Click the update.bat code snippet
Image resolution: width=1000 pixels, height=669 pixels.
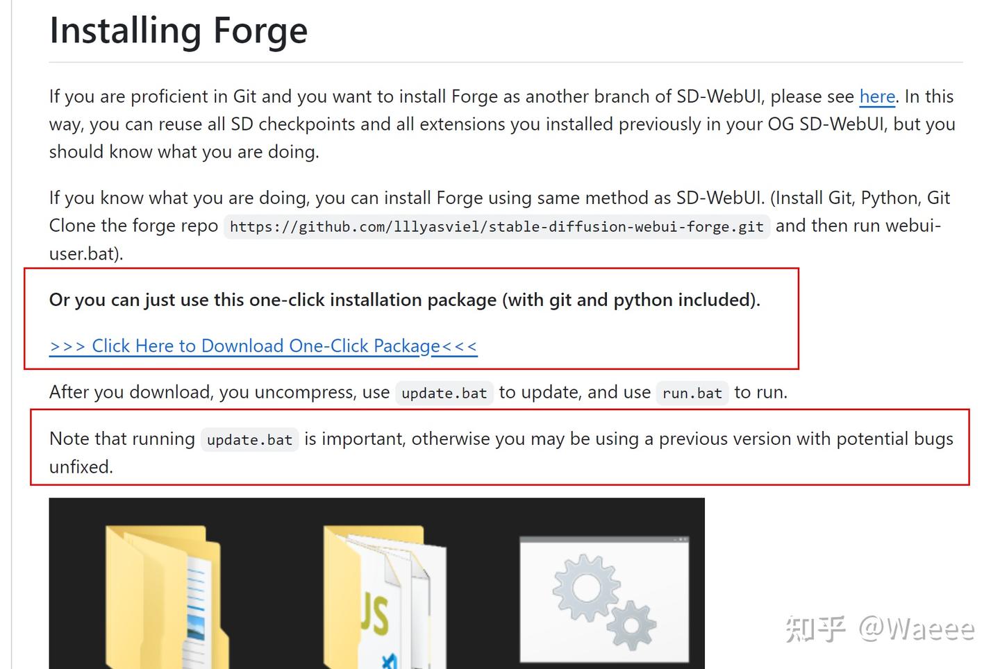[x=444, y=393]
